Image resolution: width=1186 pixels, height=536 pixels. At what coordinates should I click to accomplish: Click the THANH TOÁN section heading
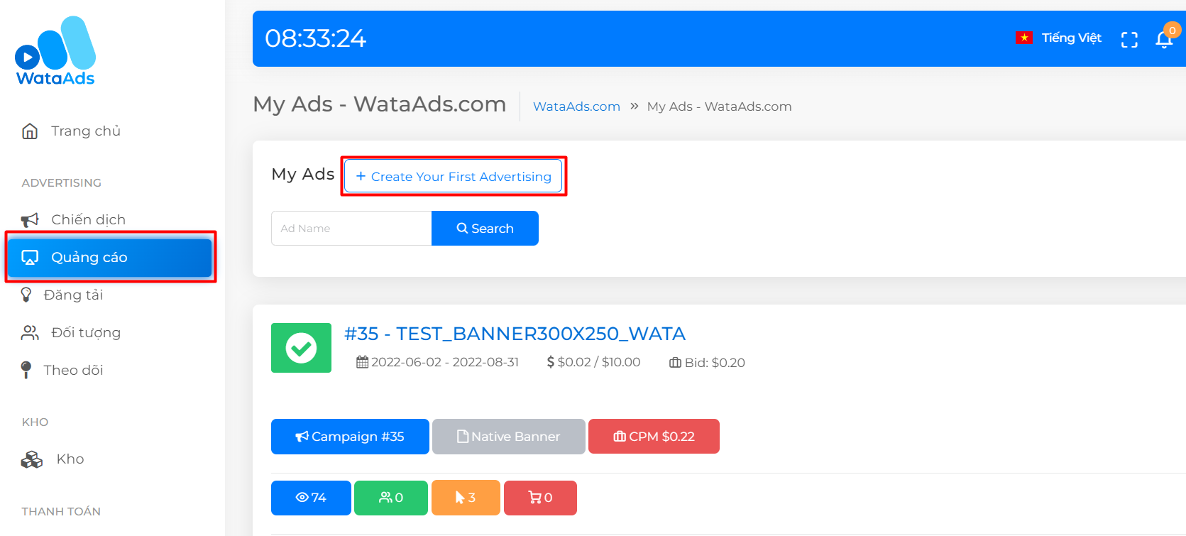pos(61,512)
